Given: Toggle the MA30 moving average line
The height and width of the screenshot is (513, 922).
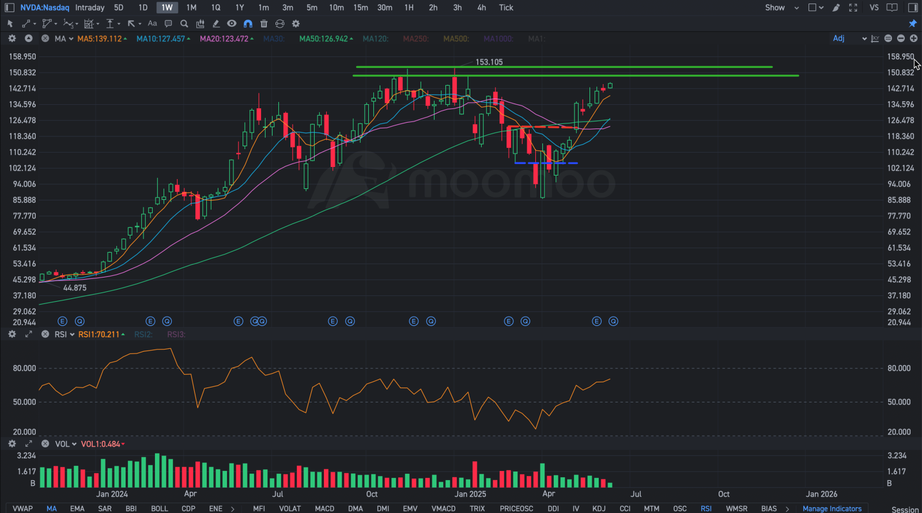Looking at the screenshot, I should (x=274, y=39).
